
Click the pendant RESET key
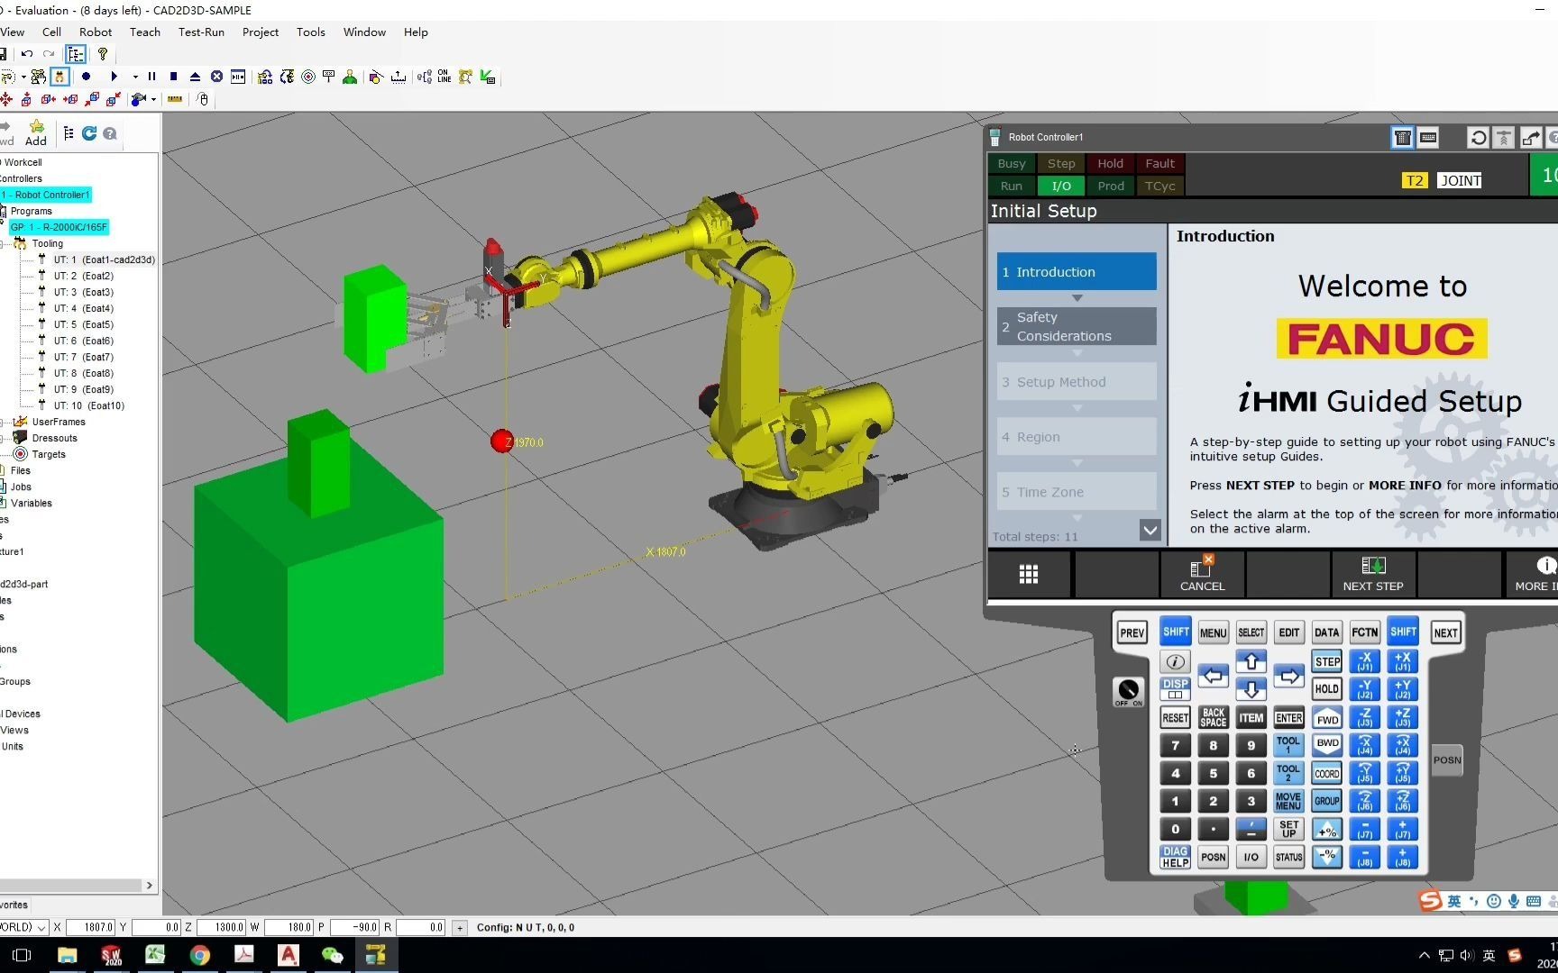(1175, 718)
